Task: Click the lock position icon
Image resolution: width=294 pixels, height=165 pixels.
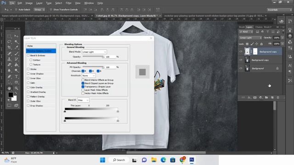Action: click(x=257, y=44)
